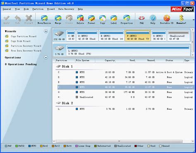Viewport: 196px width, 153px height.
Task: Open the Partition menu
Action: pyautogui.click(x=38, y=9)
